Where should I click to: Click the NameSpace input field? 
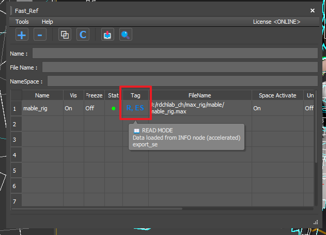[x=182, y=81]
